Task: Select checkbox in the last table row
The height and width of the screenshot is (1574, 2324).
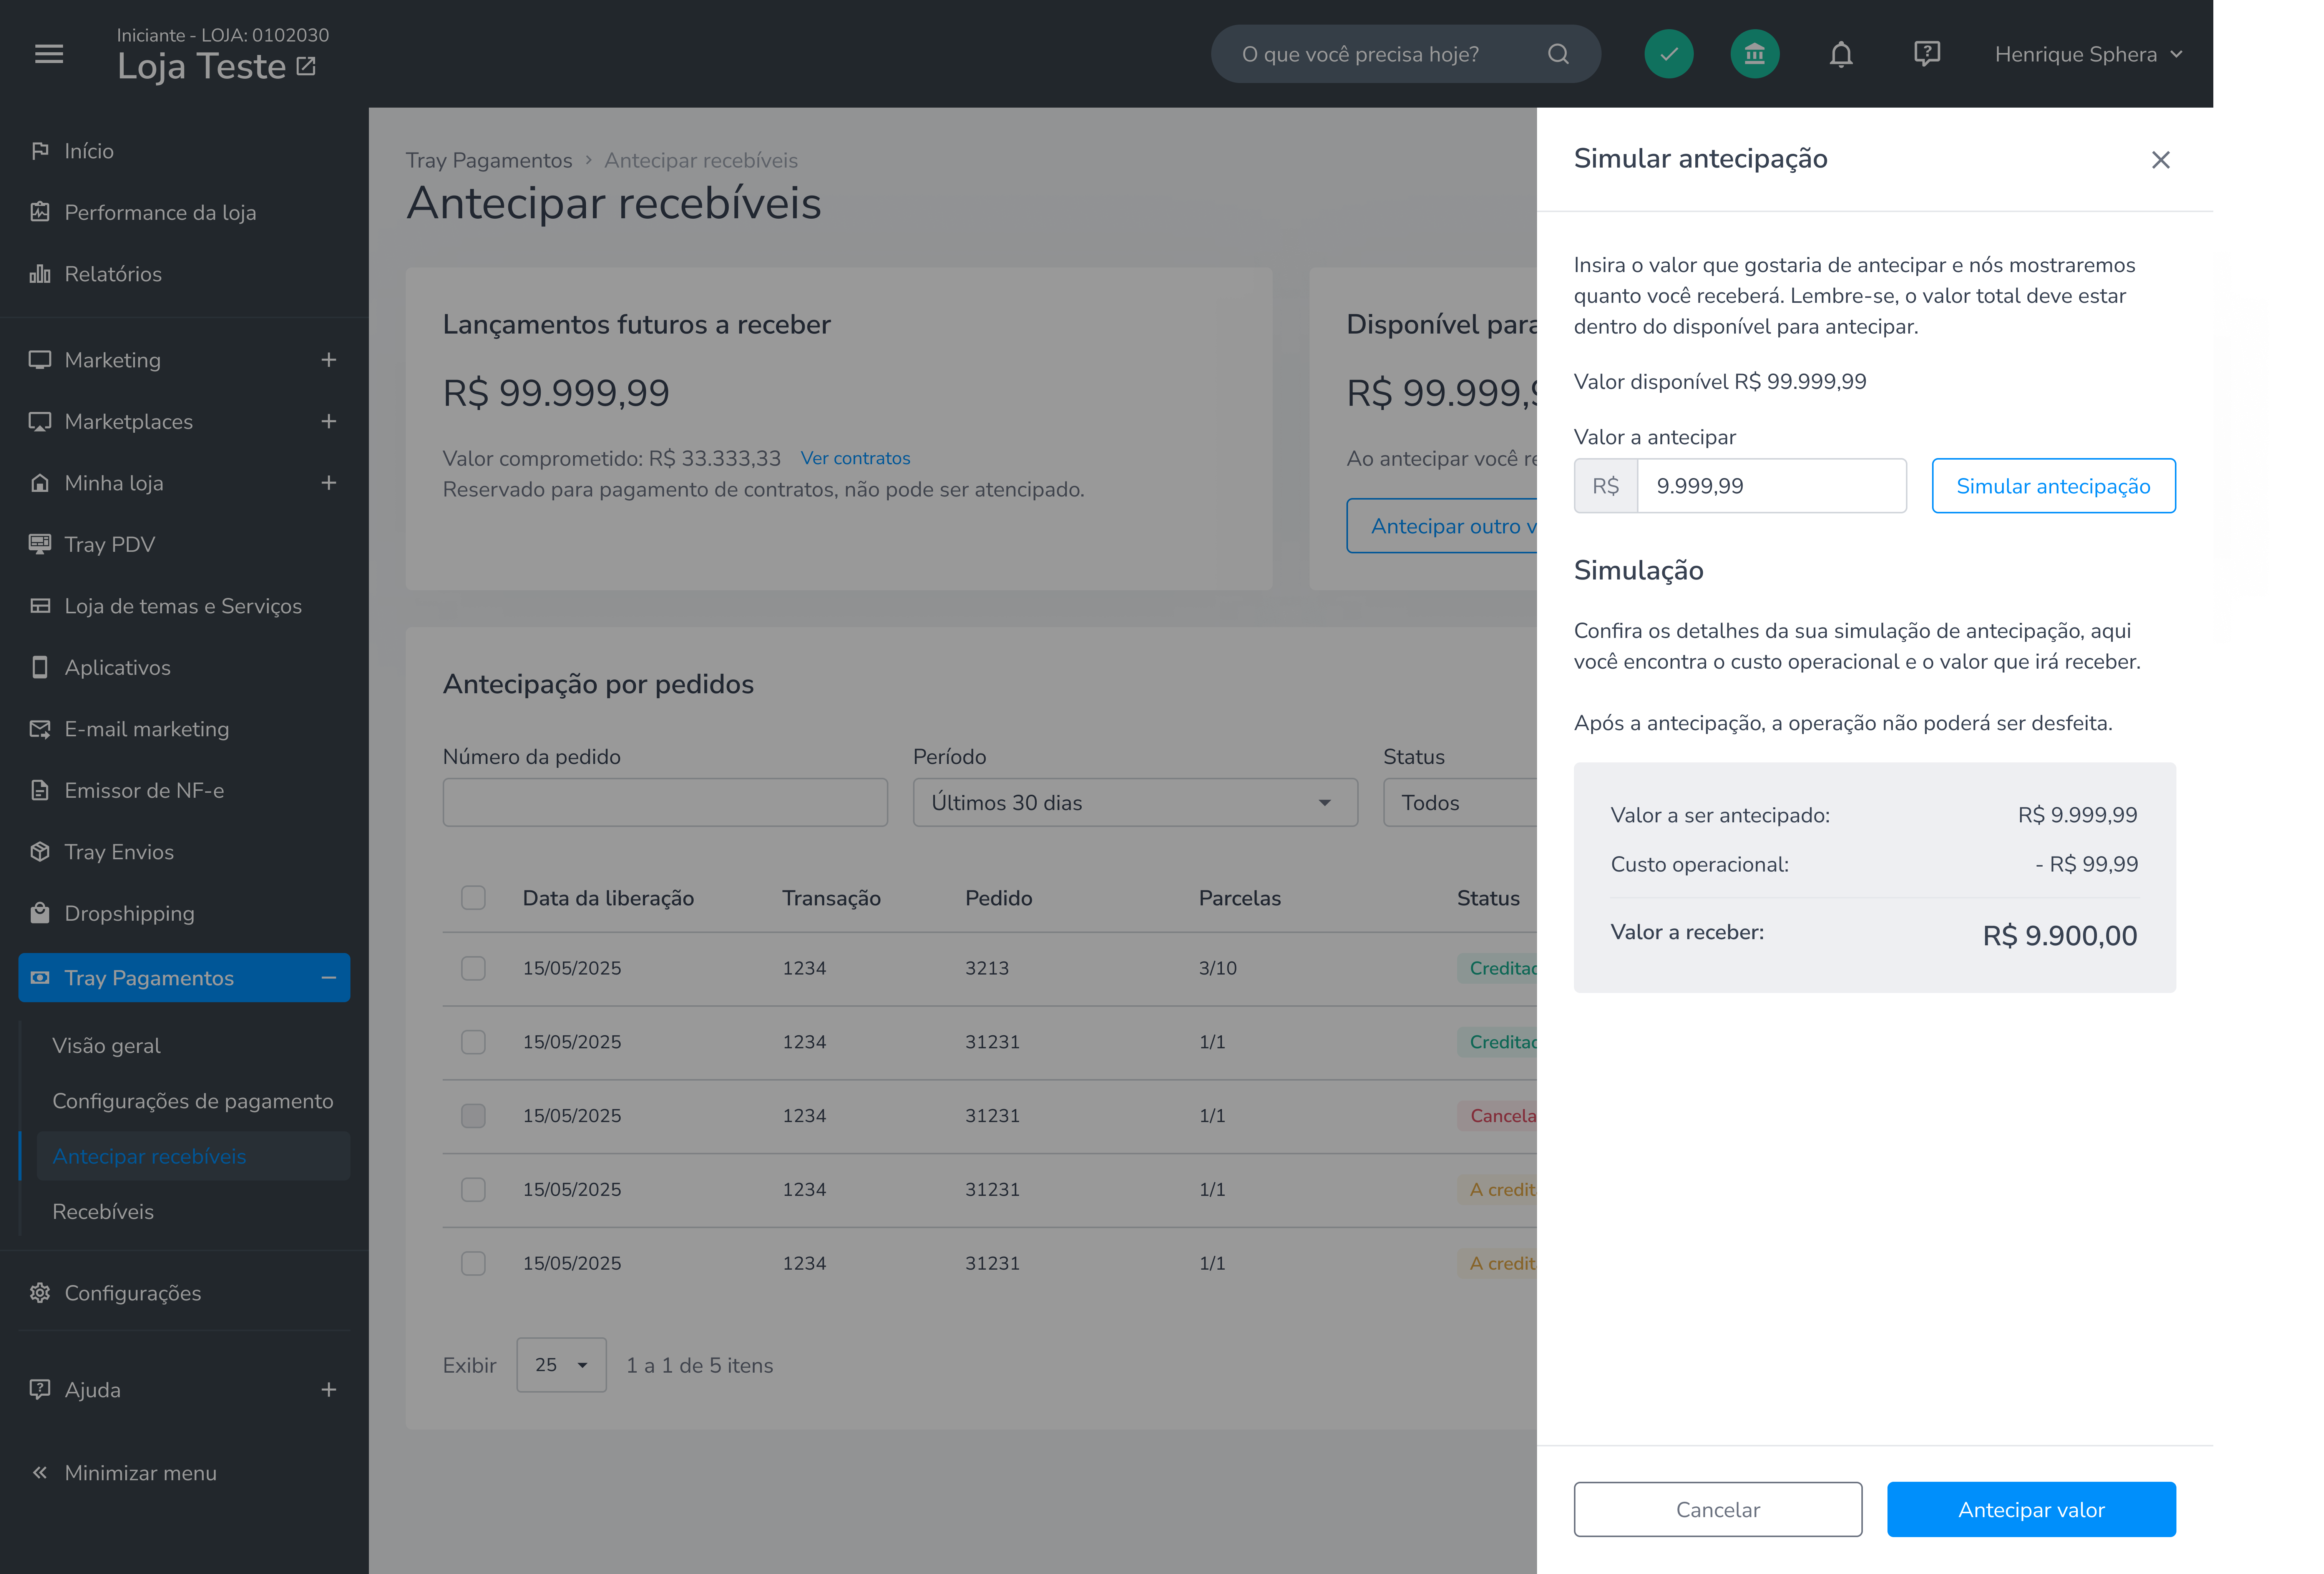Action: coord(473,1263)
